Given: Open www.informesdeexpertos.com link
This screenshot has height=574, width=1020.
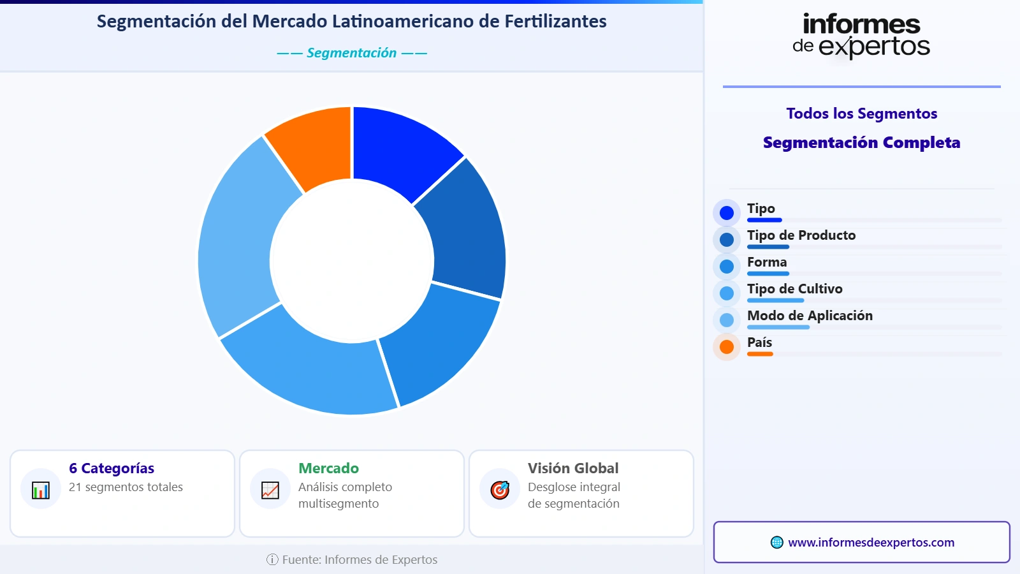Looking at the screenshot, I should click(871, 542).
